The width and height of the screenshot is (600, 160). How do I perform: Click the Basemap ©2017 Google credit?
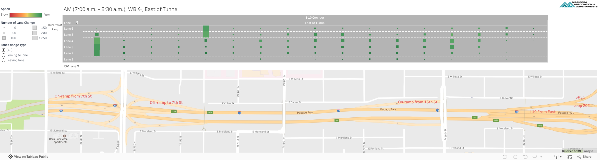pos(577,151)
